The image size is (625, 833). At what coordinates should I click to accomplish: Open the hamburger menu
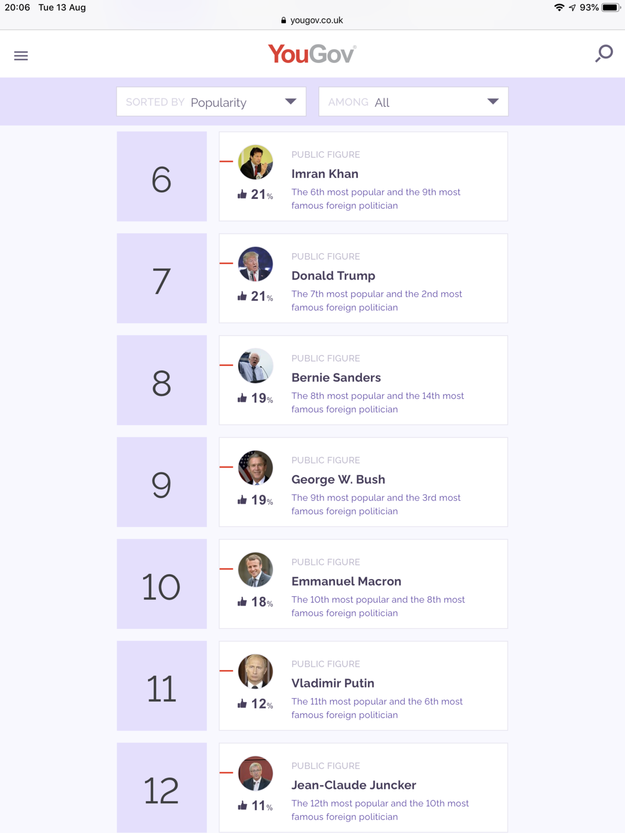pyautogui.click(x=21, y=56)
